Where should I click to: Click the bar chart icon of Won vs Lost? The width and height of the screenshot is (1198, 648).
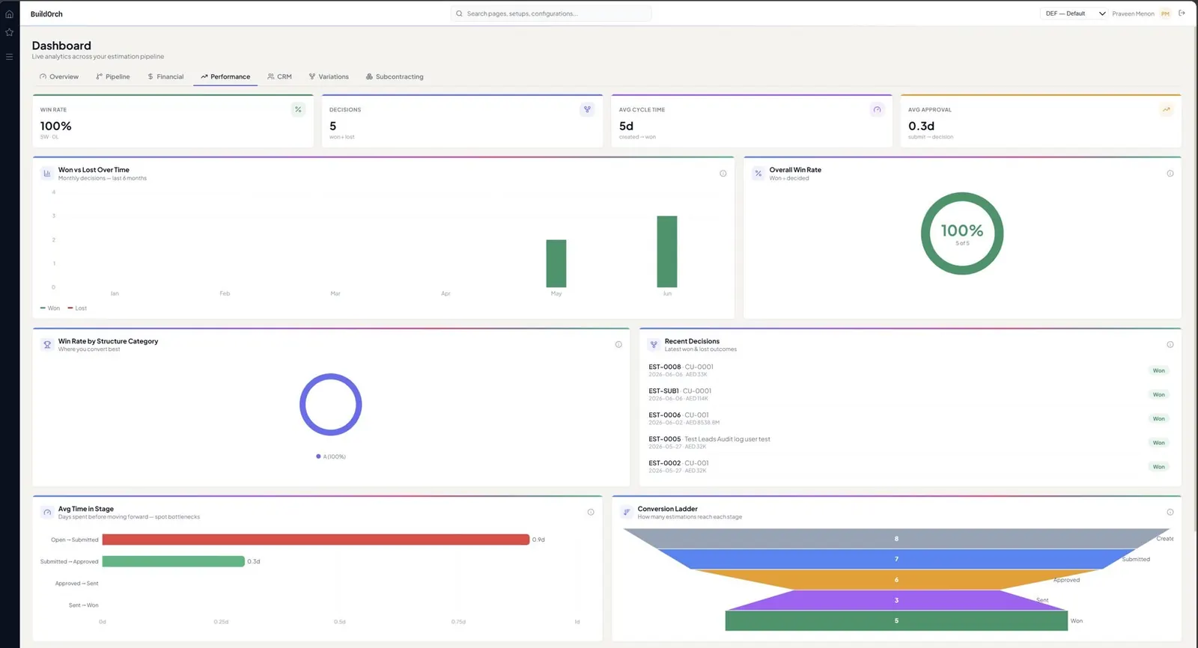pyautogui.click(x=47, y=174)
